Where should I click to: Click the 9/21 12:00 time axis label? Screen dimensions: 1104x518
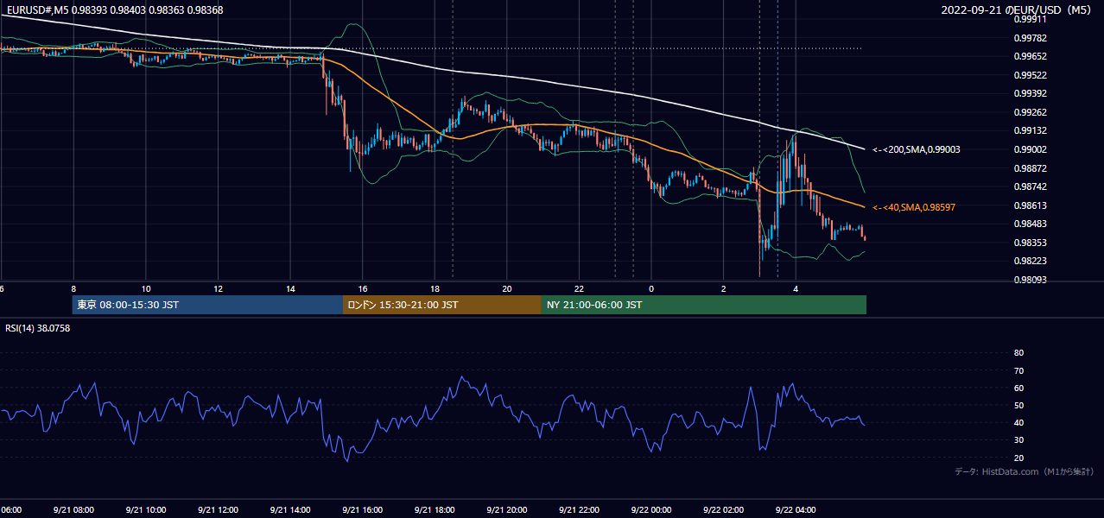pyautogui.click(x=218, y=510)
